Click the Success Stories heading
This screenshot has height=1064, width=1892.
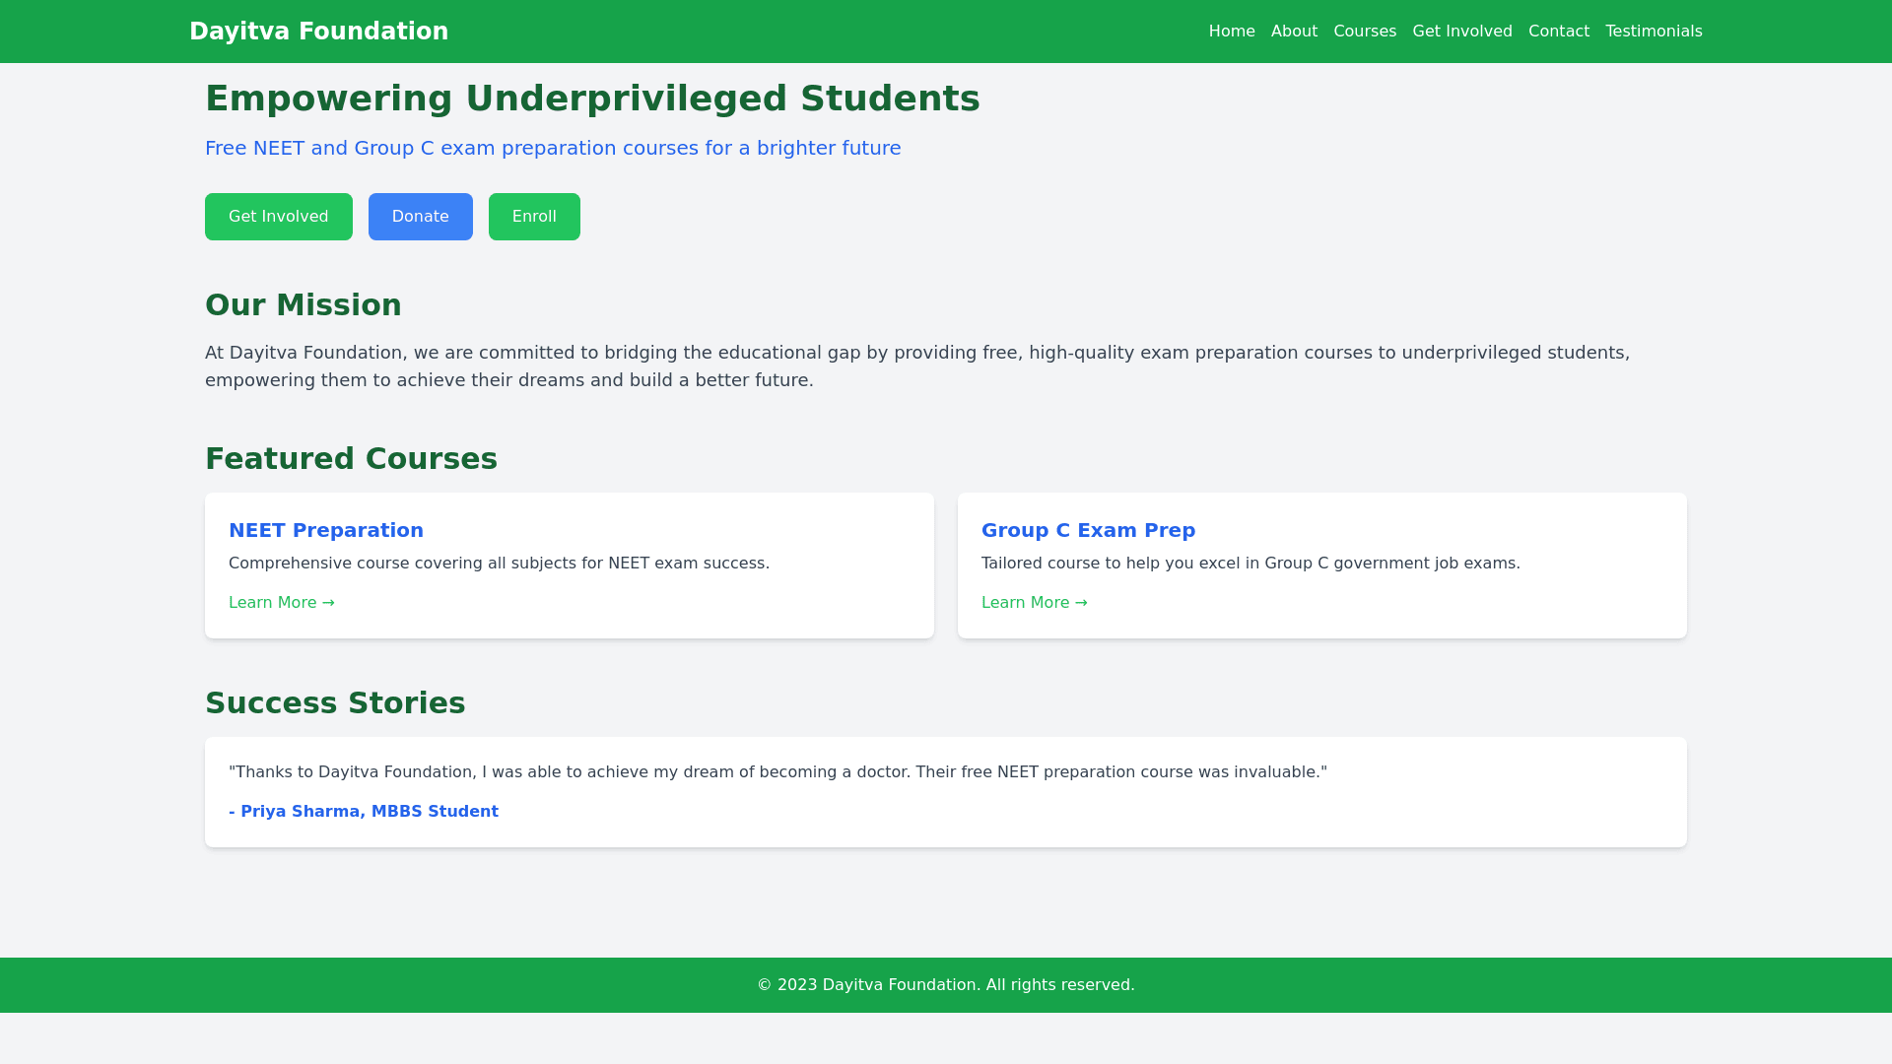(334, 703)
